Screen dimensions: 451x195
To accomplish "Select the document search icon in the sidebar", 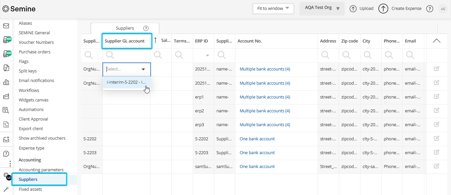I will pos(6,111).
